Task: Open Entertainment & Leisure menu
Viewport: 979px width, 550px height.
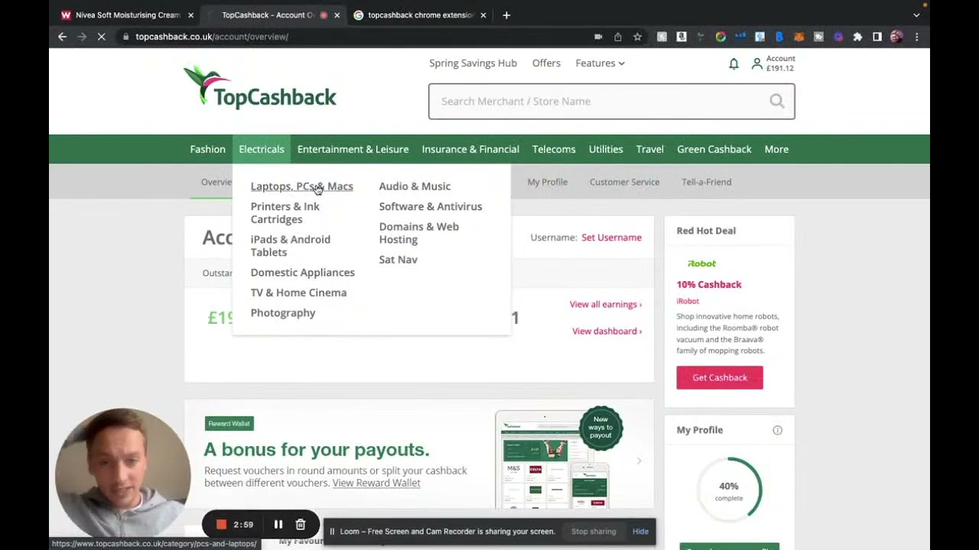Action: pos(353,149)
